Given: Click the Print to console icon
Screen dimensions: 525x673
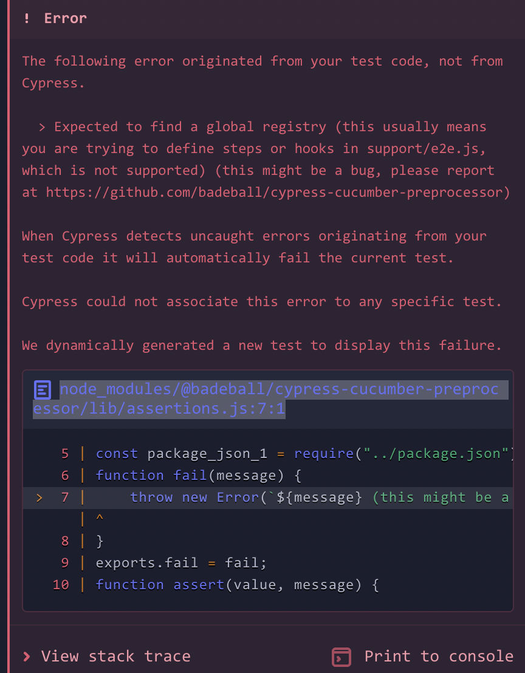Looking at the screenshot, I should tap(341, 657).
